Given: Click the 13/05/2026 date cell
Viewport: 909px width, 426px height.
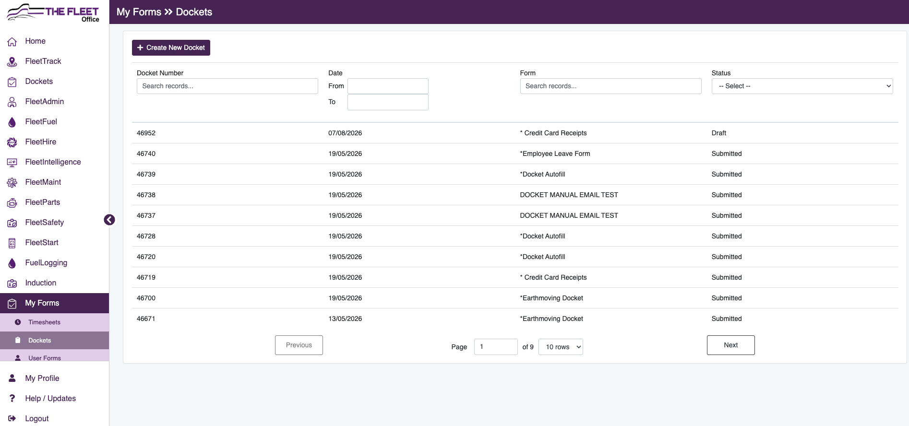Looking at the screenshot, I should coord(345,319).
